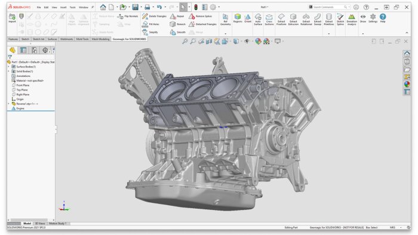Select the Sketch Spline tool

point(340,20)
